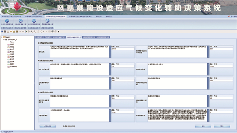The image size is (237, 133).
Task: Click the zoom out magnifier icon
Action: 35,31
